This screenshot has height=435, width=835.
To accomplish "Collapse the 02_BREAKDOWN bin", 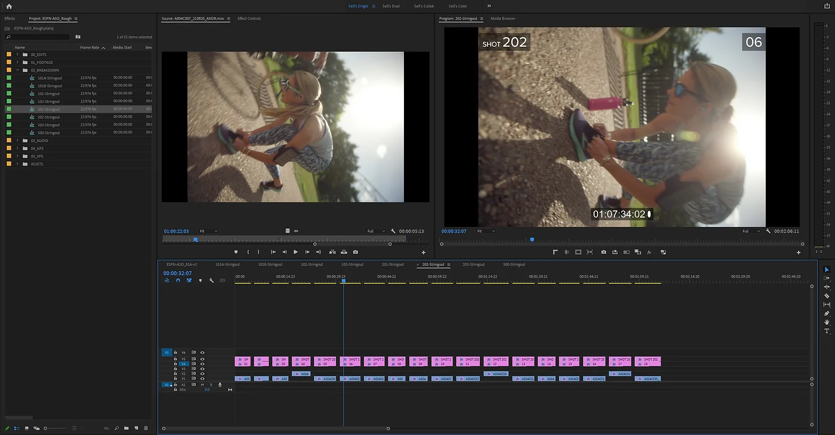I will [17, 70].
